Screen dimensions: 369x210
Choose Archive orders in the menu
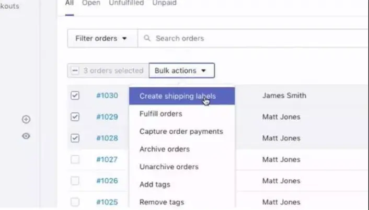[164, 149]
